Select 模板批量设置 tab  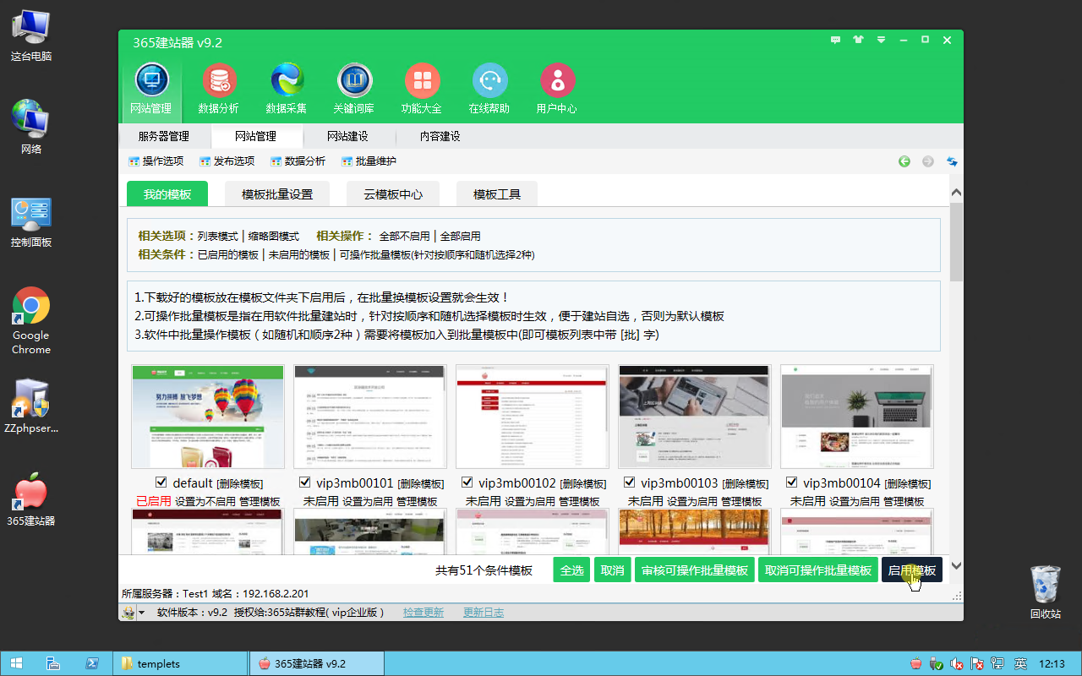[x=277, y=194]
